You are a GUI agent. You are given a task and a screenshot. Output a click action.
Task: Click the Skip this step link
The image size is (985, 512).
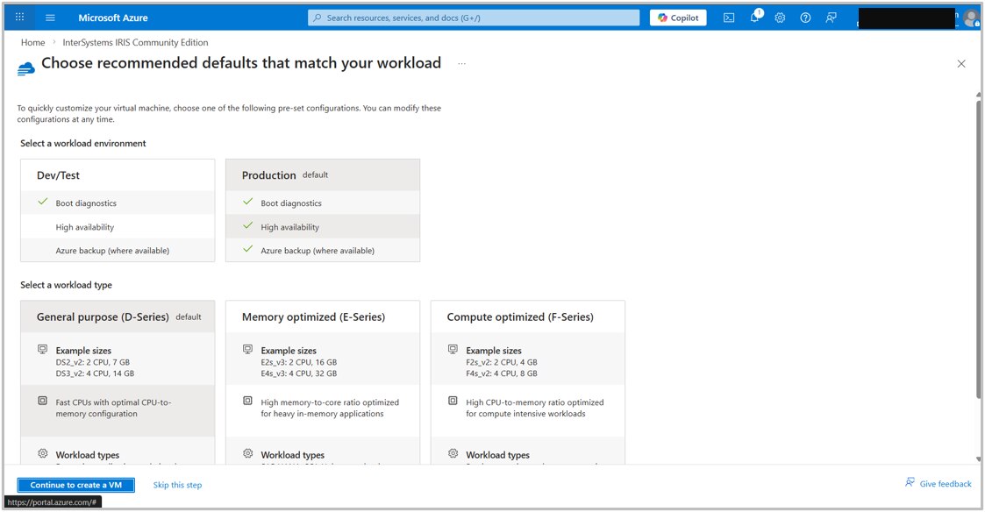click(178, 484)
